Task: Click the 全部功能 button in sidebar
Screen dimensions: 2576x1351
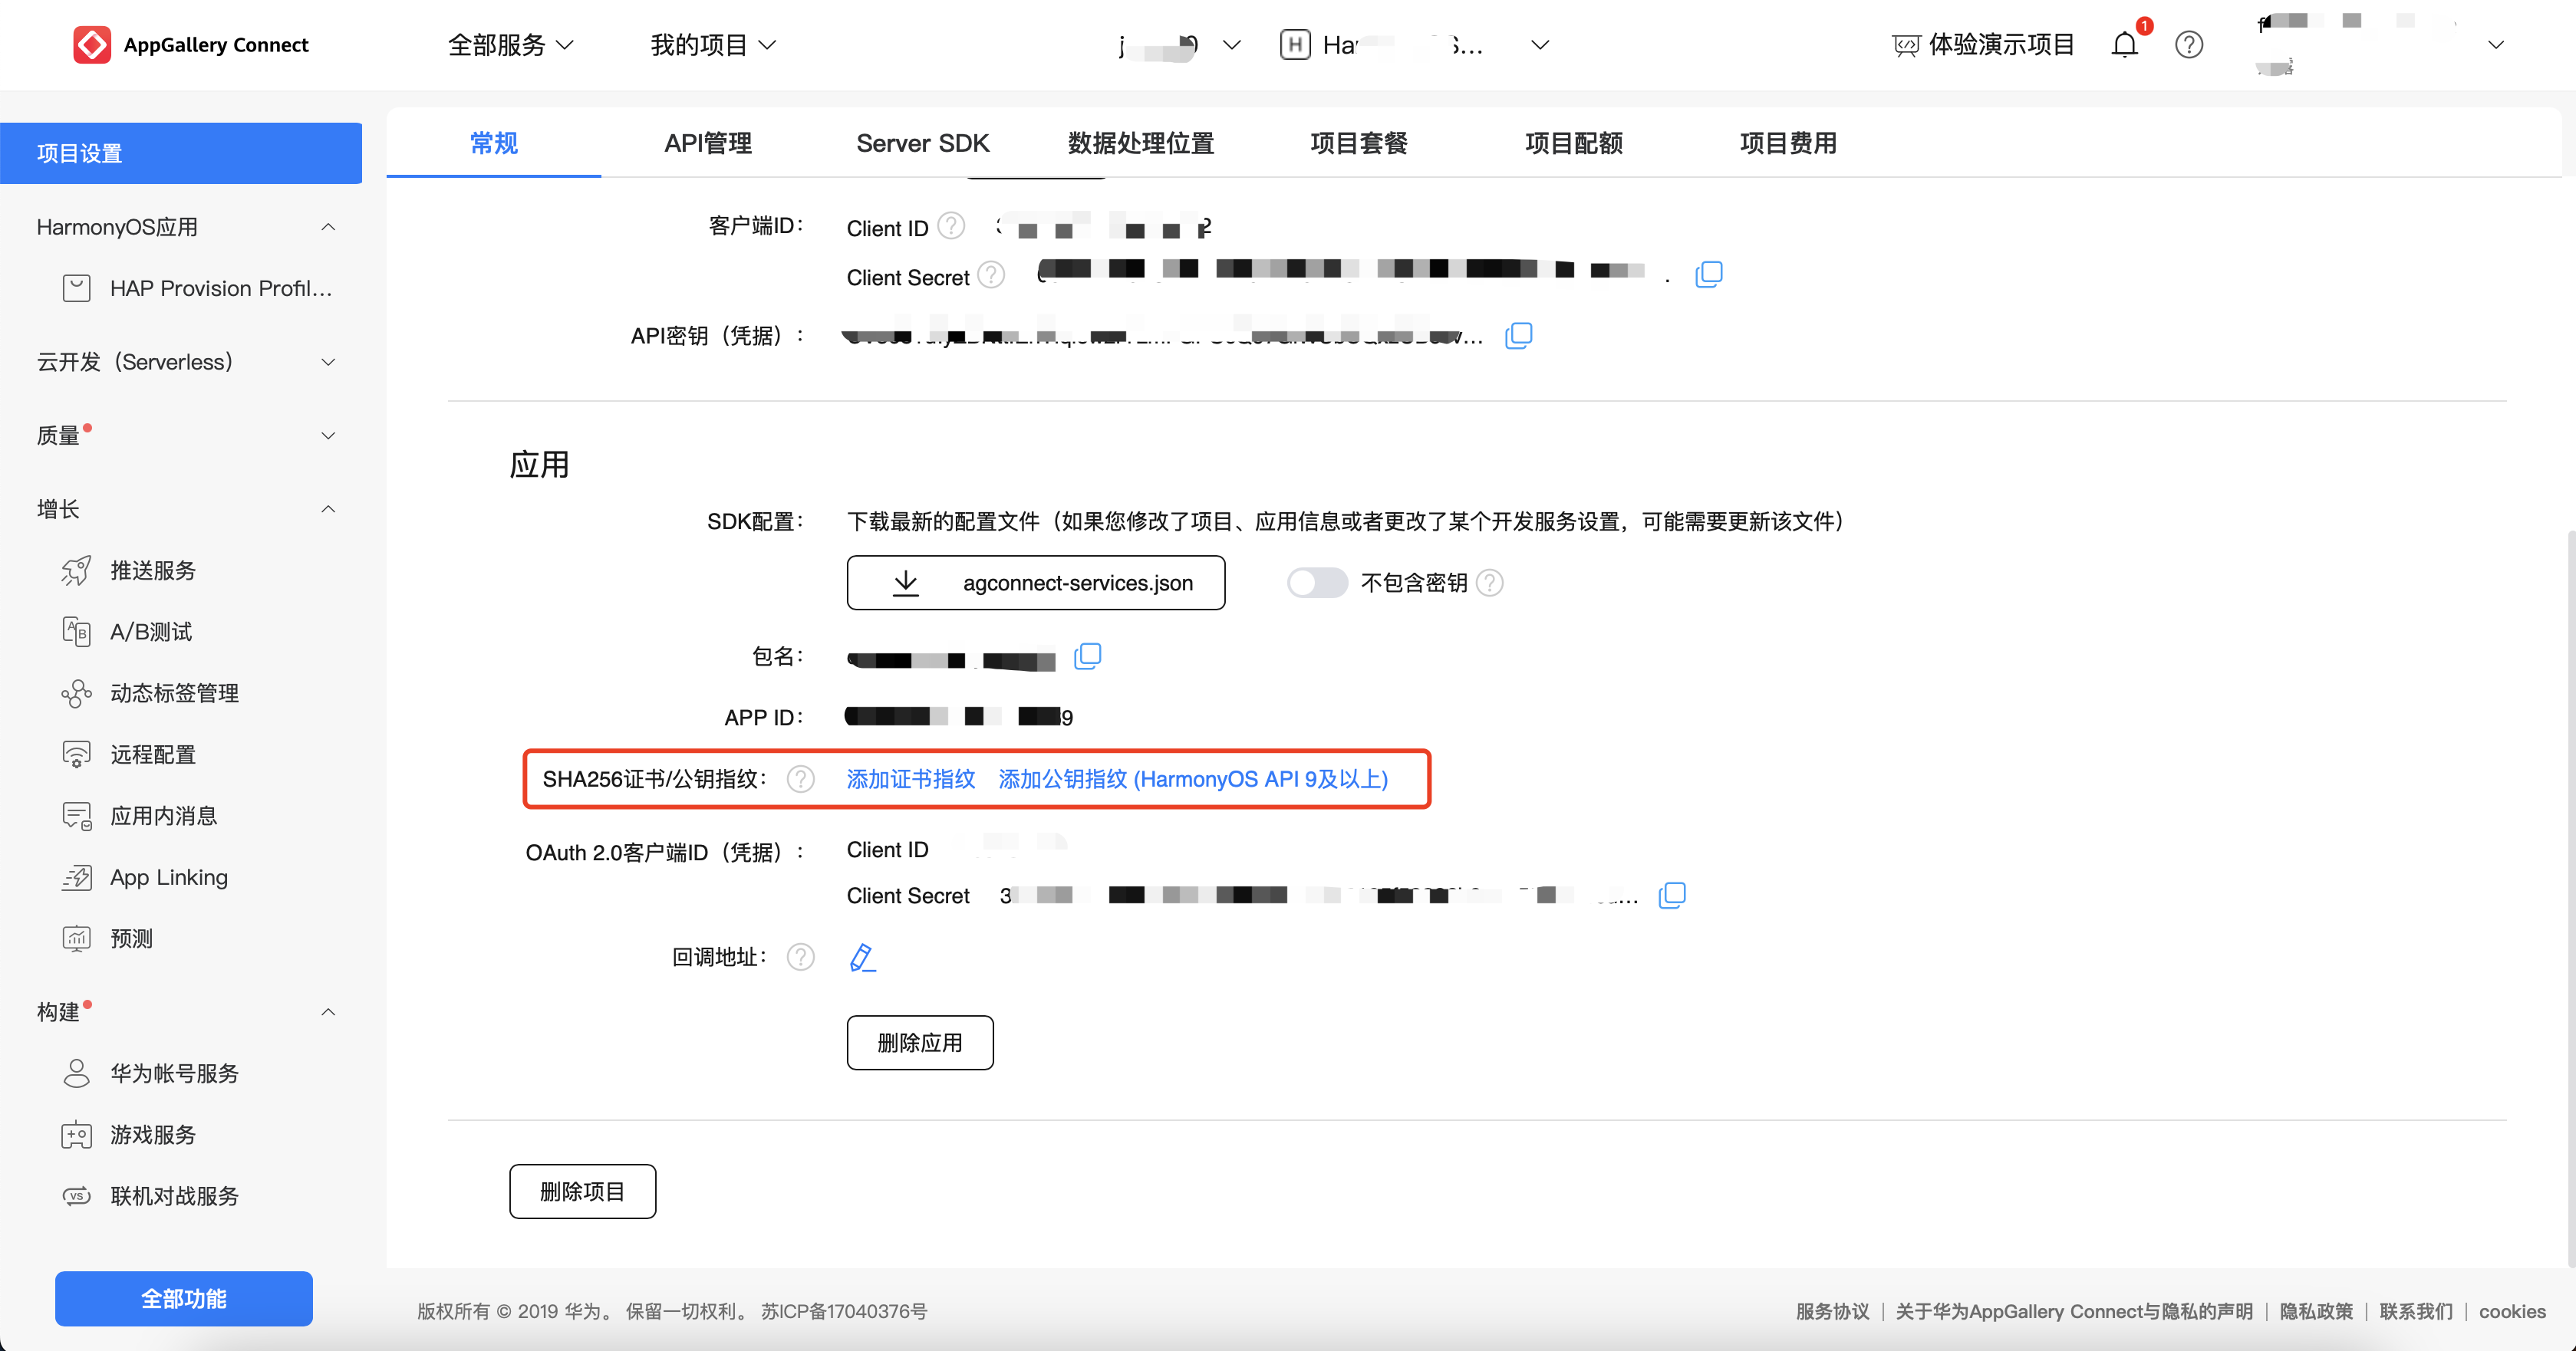Action: point(184,1298)
